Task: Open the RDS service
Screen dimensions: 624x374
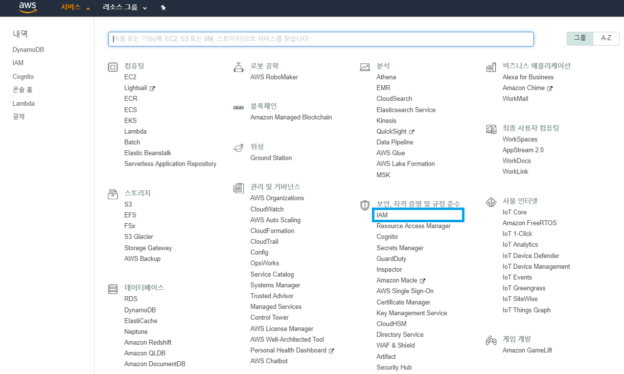Action: [131, 299]
